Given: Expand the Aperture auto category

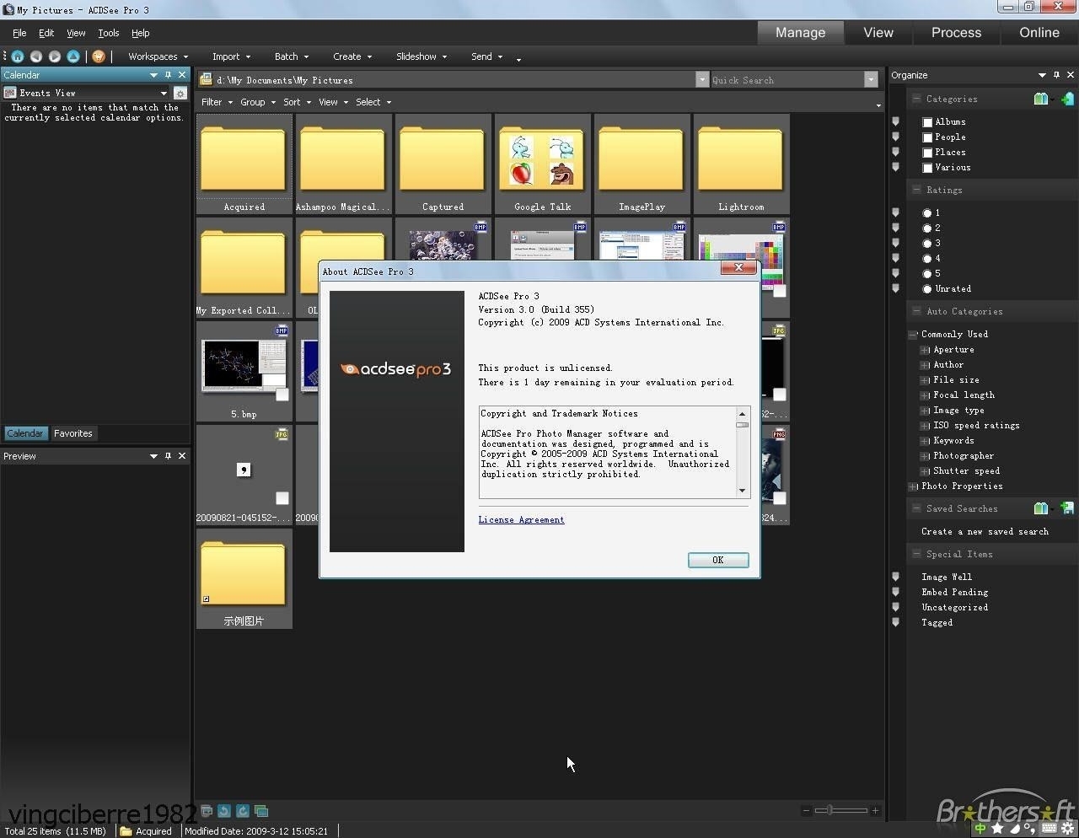Looking at the screenshot, I should coord(925,350).
